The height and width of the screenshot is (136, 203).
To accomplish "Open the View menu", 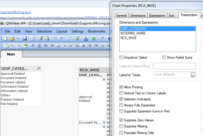I will [29, 31].
